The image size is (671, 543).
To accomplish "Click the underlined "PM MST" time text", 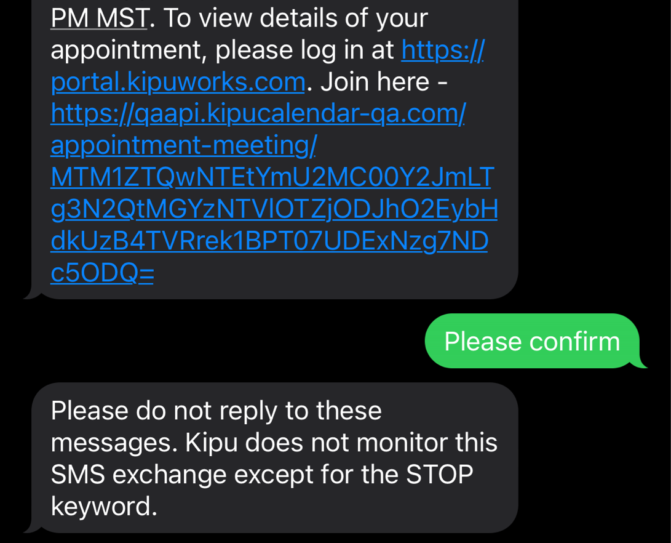I will (98, 18).
